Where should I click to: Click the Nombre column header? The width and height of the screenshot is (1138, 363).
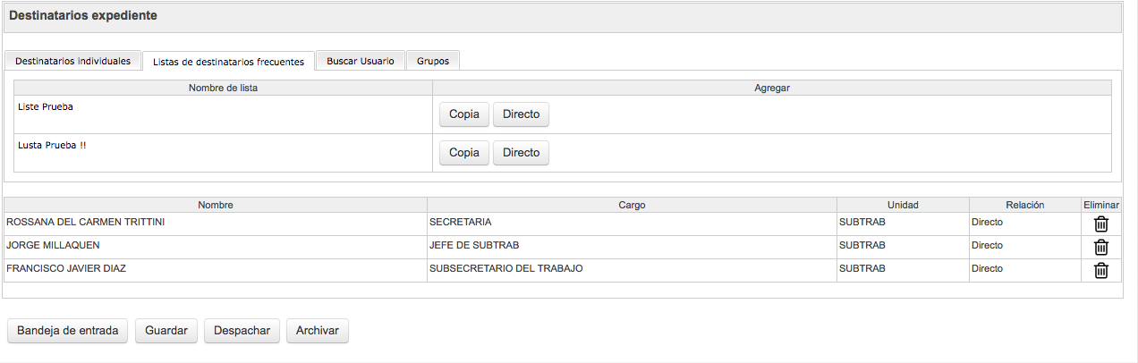click(216, 205)
